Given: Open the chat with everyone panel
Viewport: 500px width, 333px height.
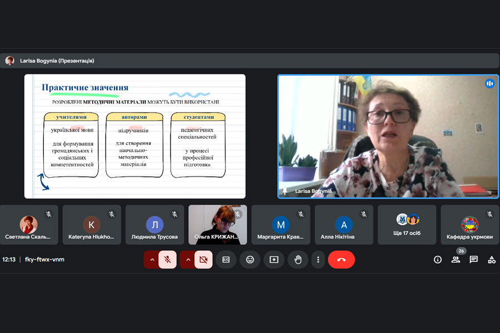Looking at the screenshot, I should [x=473, y=260].
